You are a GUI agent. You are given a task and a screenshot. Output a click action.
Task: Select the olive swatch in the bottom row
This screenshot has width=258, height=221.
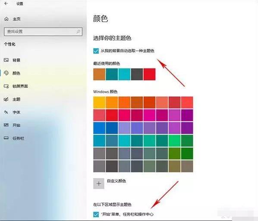(x=175, y=166)
